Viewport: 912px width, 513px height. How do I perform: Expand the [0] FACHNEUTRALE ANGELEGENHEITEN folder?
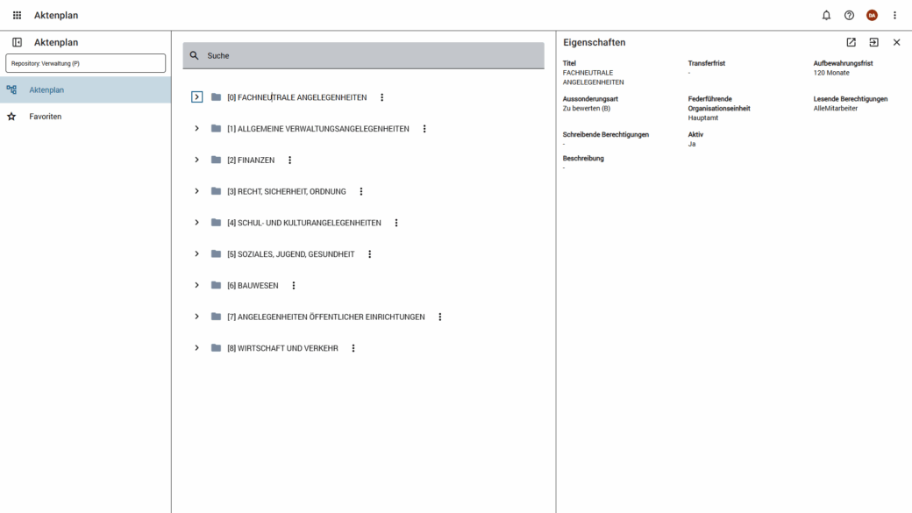click(x=196, y=97)
